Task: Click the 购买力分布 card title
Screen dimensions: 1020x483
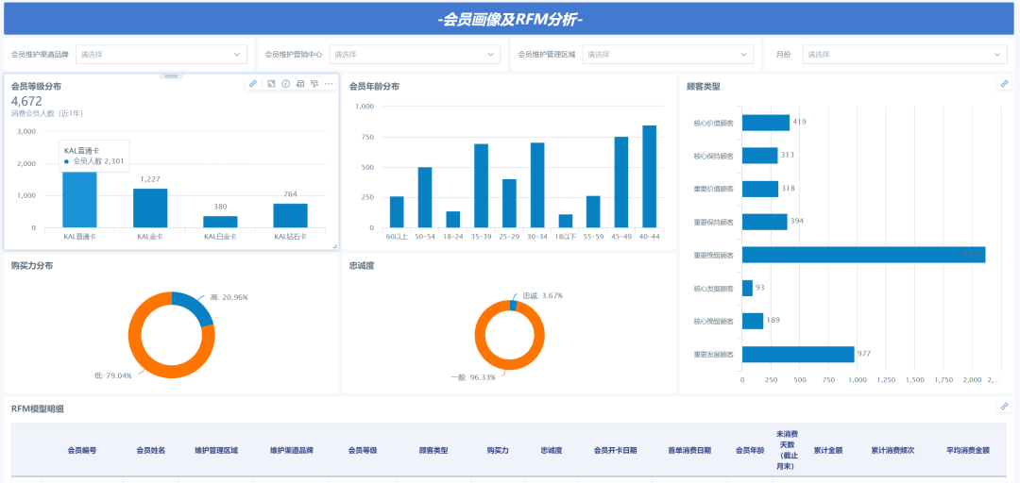Action: coord(32,265)
